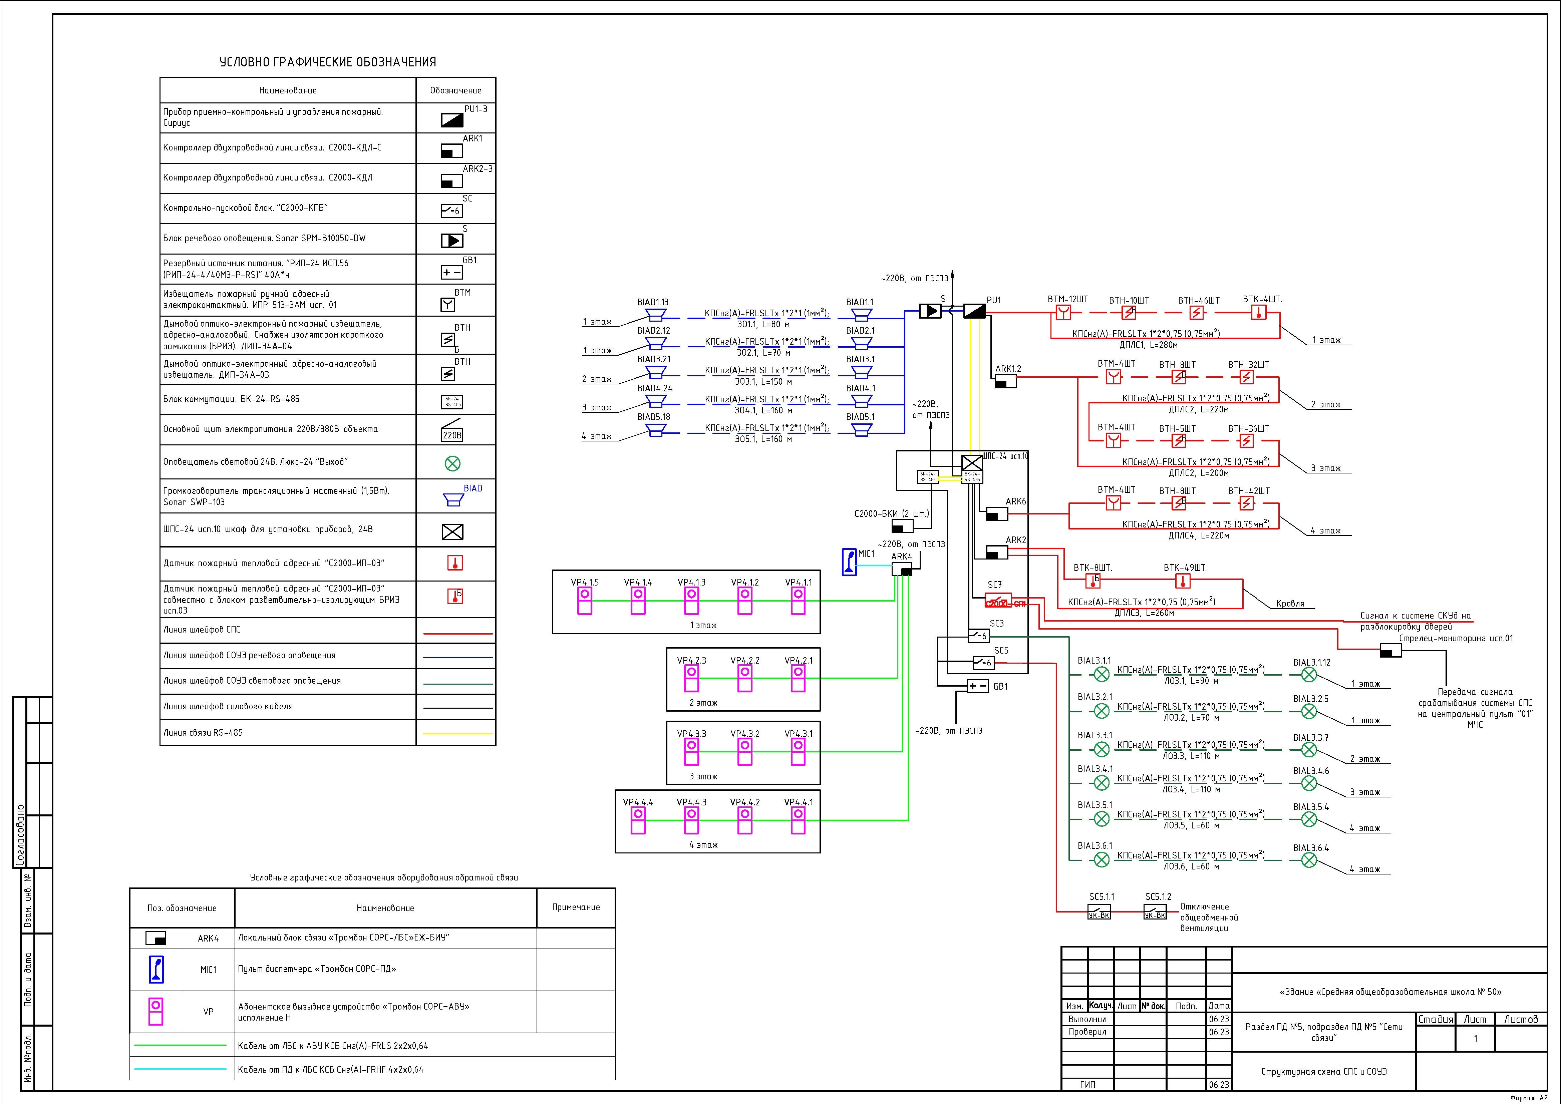Select the BIAD1.13 loudspeaker symbol
1561x1104 pixels.
pos(655,315)
